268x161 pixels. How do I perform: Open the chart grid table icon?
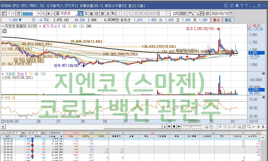tap(4, 31)
